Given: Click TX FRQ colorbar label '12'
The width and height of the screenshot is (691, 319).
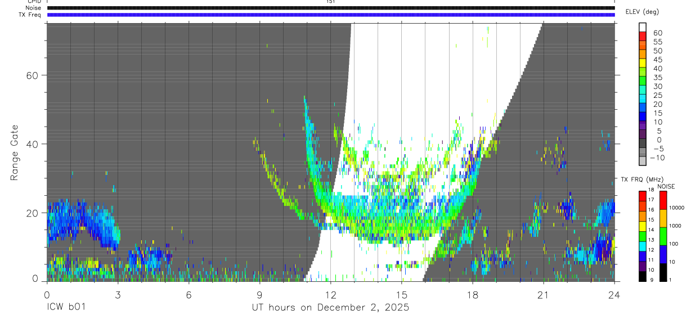Looking at the screenshot, I should (651, 250).
